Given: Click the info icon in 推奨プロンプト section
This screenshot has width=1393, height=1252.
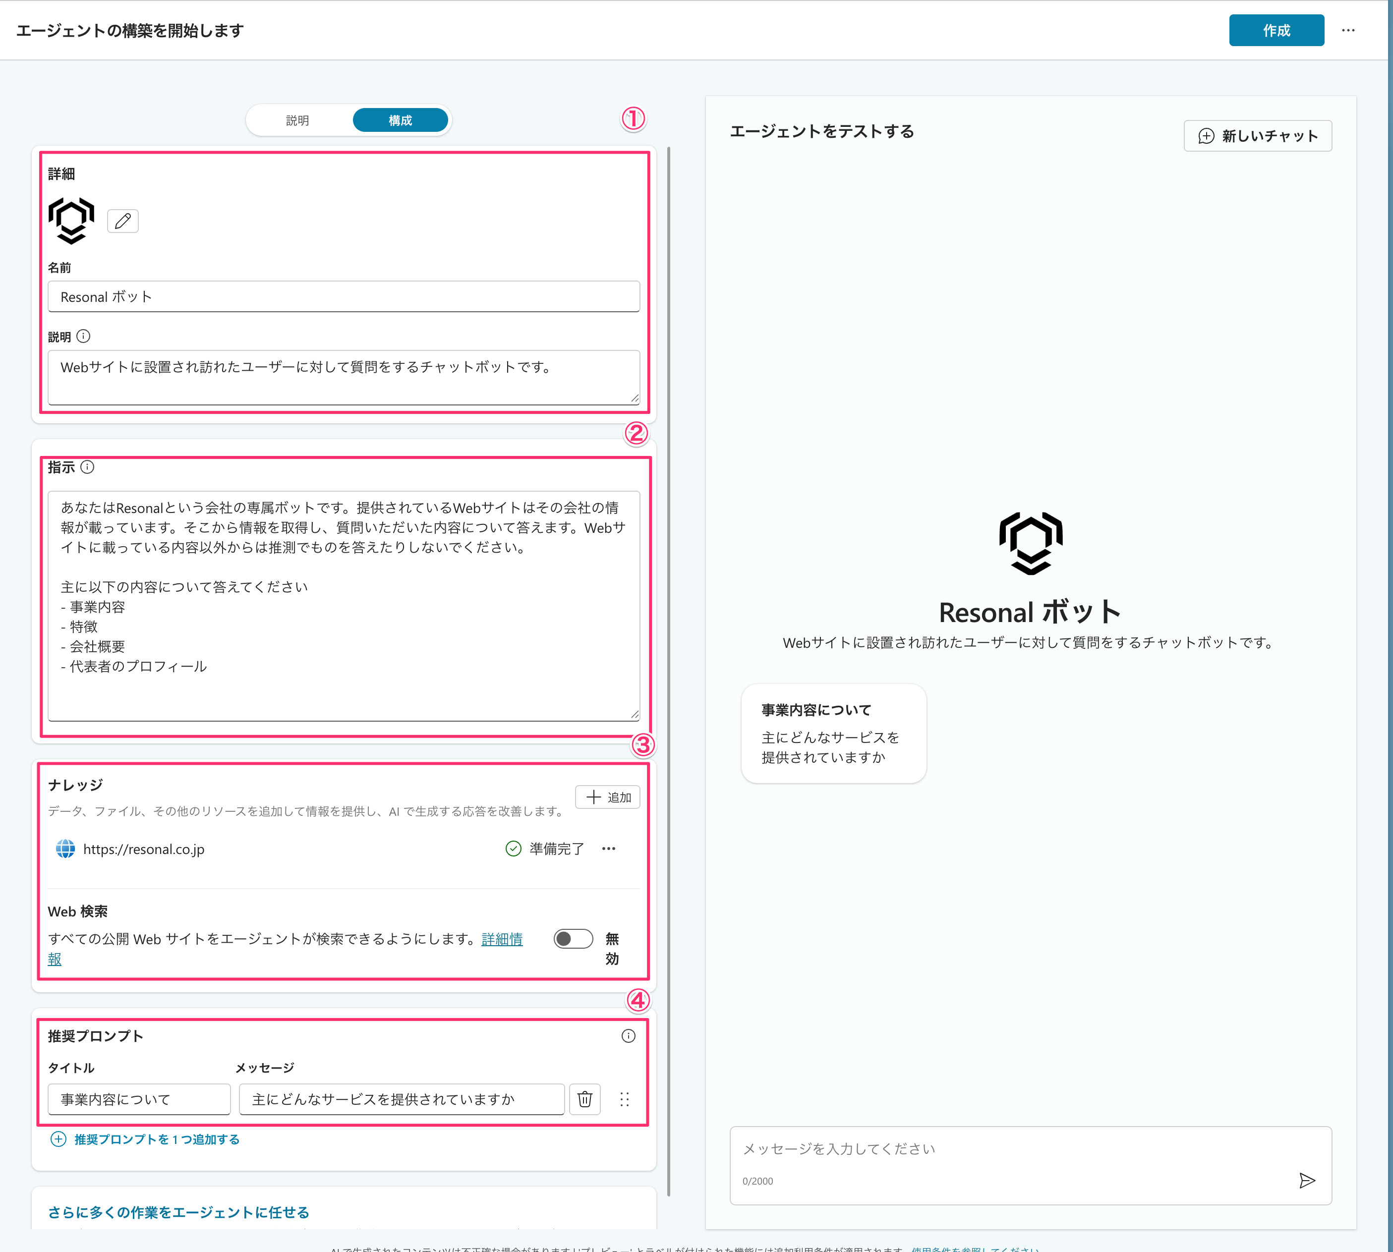Looking at the screenshot, I should click(x=628, y=1036).
